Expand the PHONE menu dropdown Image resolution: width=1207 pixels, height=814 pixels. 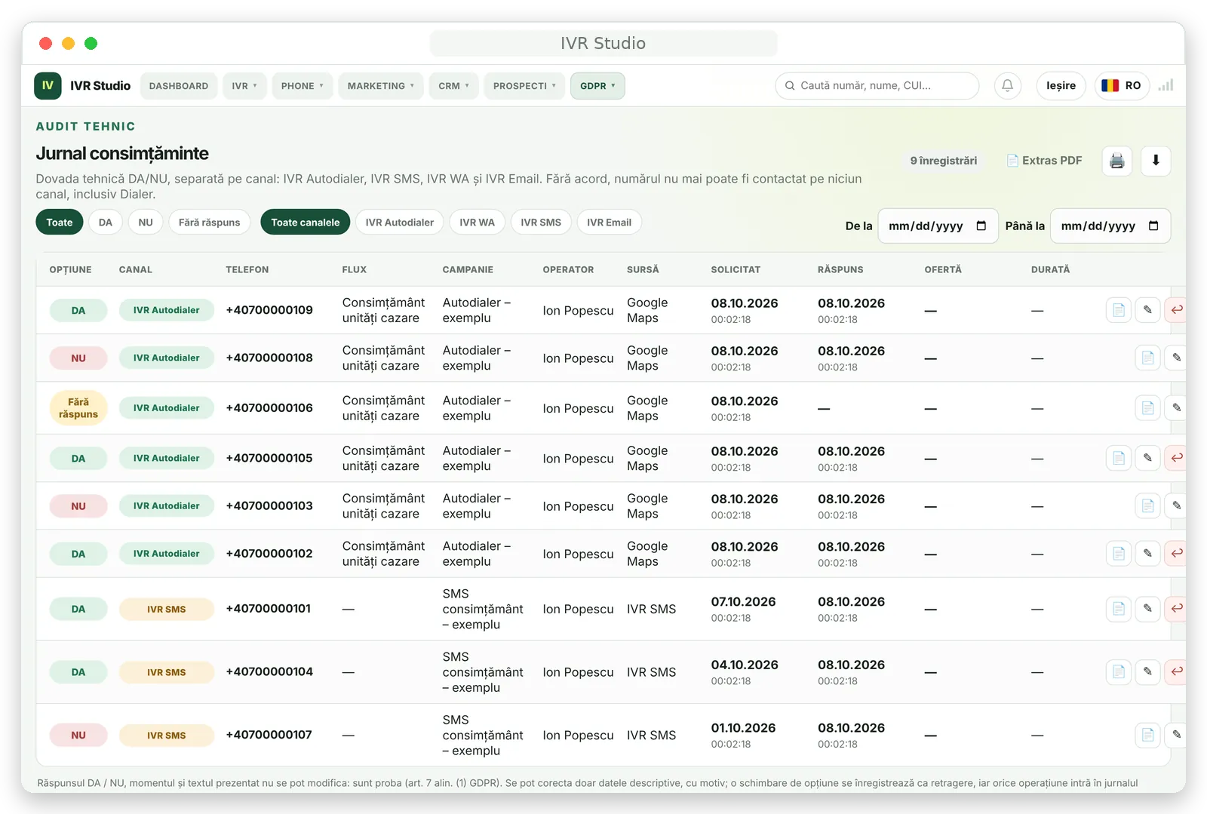point(303,86)
